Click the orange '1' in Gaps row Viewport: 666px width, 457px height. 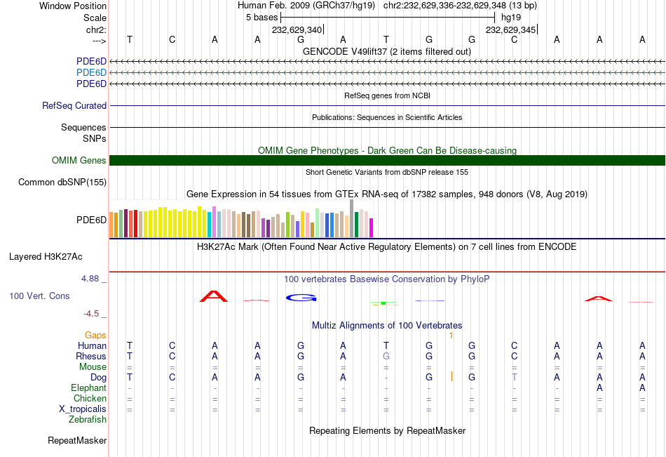[x=451, y=336]
